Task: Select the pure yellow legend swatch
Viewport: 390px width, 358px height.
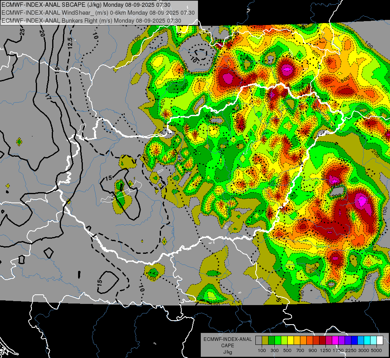Action: click(290, 340)
